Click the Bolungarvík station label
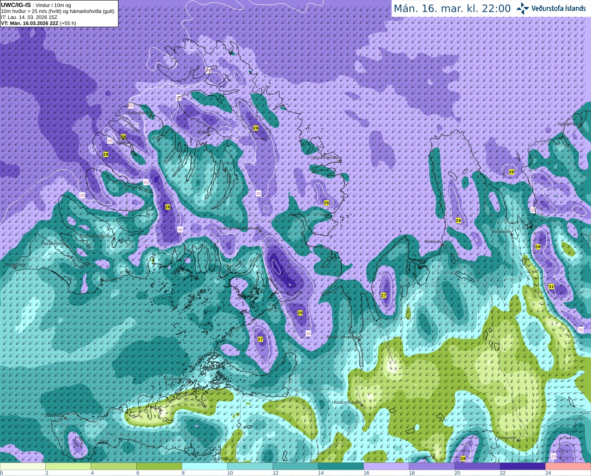This screenshot has height=476, width=591. click(x=138, y=112)
